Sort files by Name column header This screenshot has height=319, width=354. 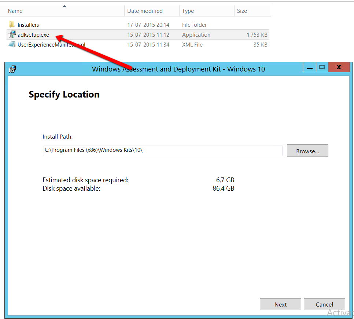15,11
